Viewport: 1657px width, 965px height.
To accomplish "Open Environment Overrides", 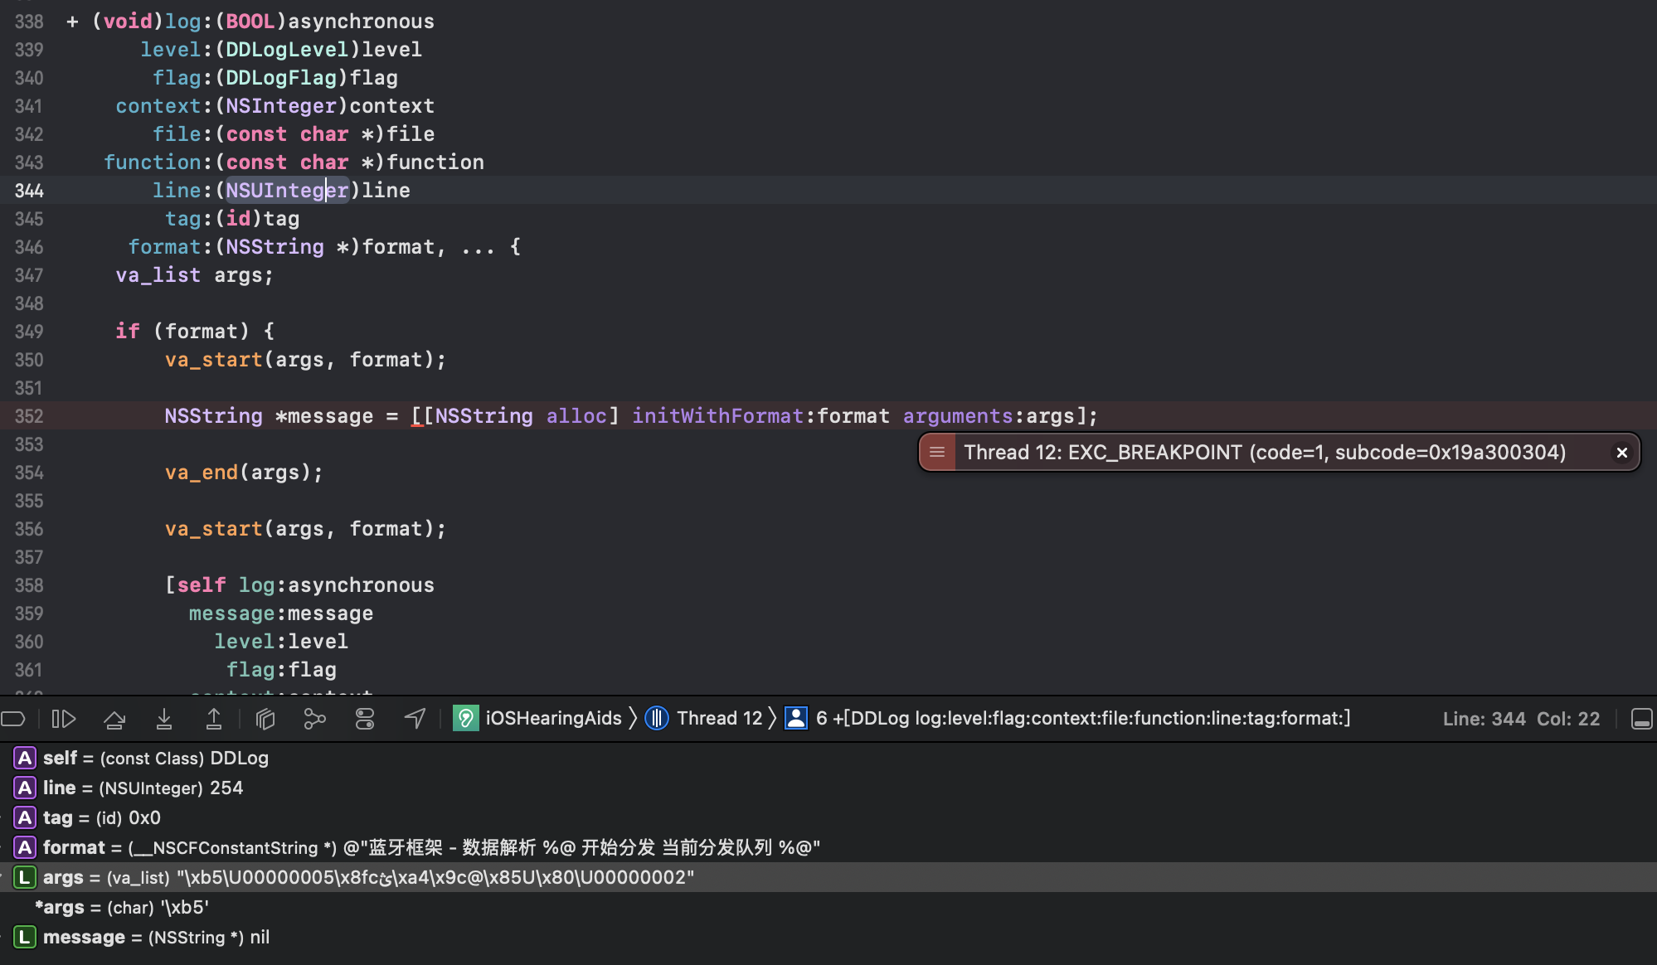I will [365, 719].
